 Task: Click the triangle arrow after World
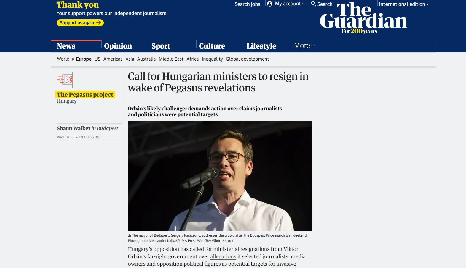click(73, 59)
